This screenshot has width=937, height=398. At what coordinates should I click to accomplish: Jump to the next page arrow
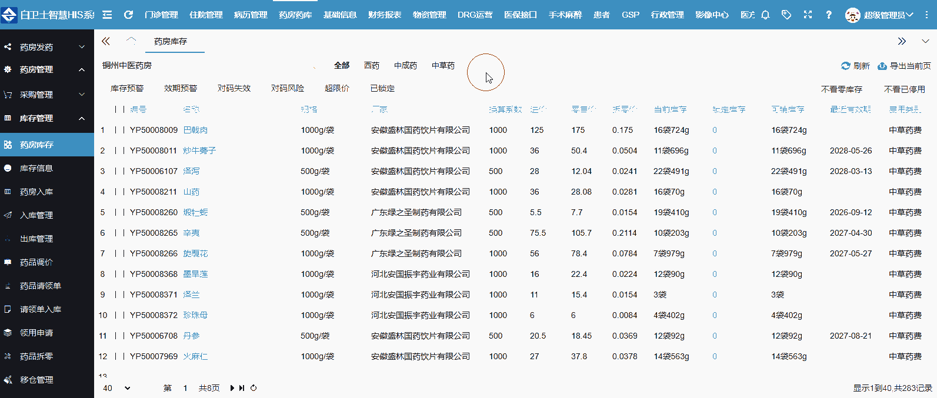coord(232,388)
